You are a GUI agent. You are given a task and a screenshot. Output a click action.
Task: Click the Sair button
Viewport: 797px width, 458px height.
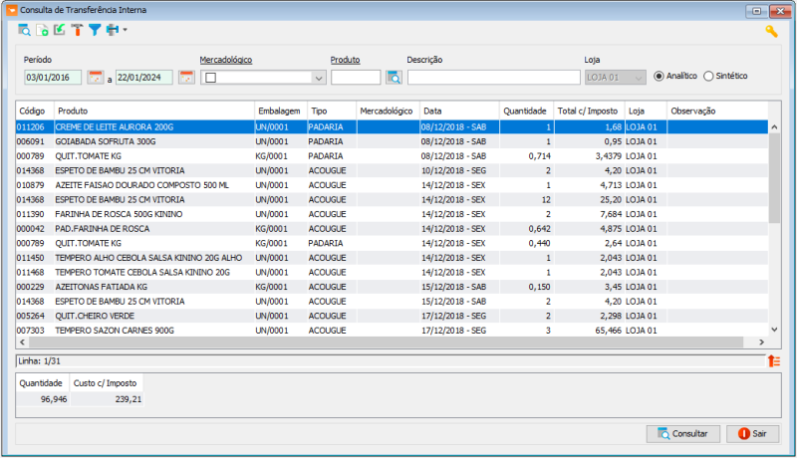[753, 434]
